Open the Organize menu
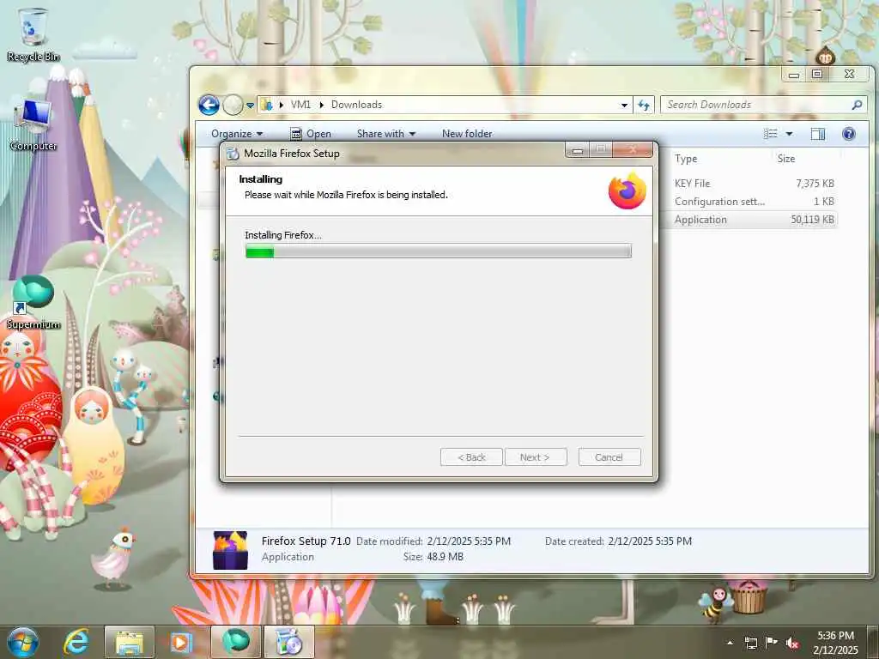This screenshot has width=879, height=659. point(237,134)
